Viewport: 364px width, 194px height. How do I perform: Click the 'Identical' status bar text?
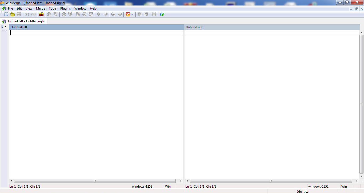tap(303, 192)
